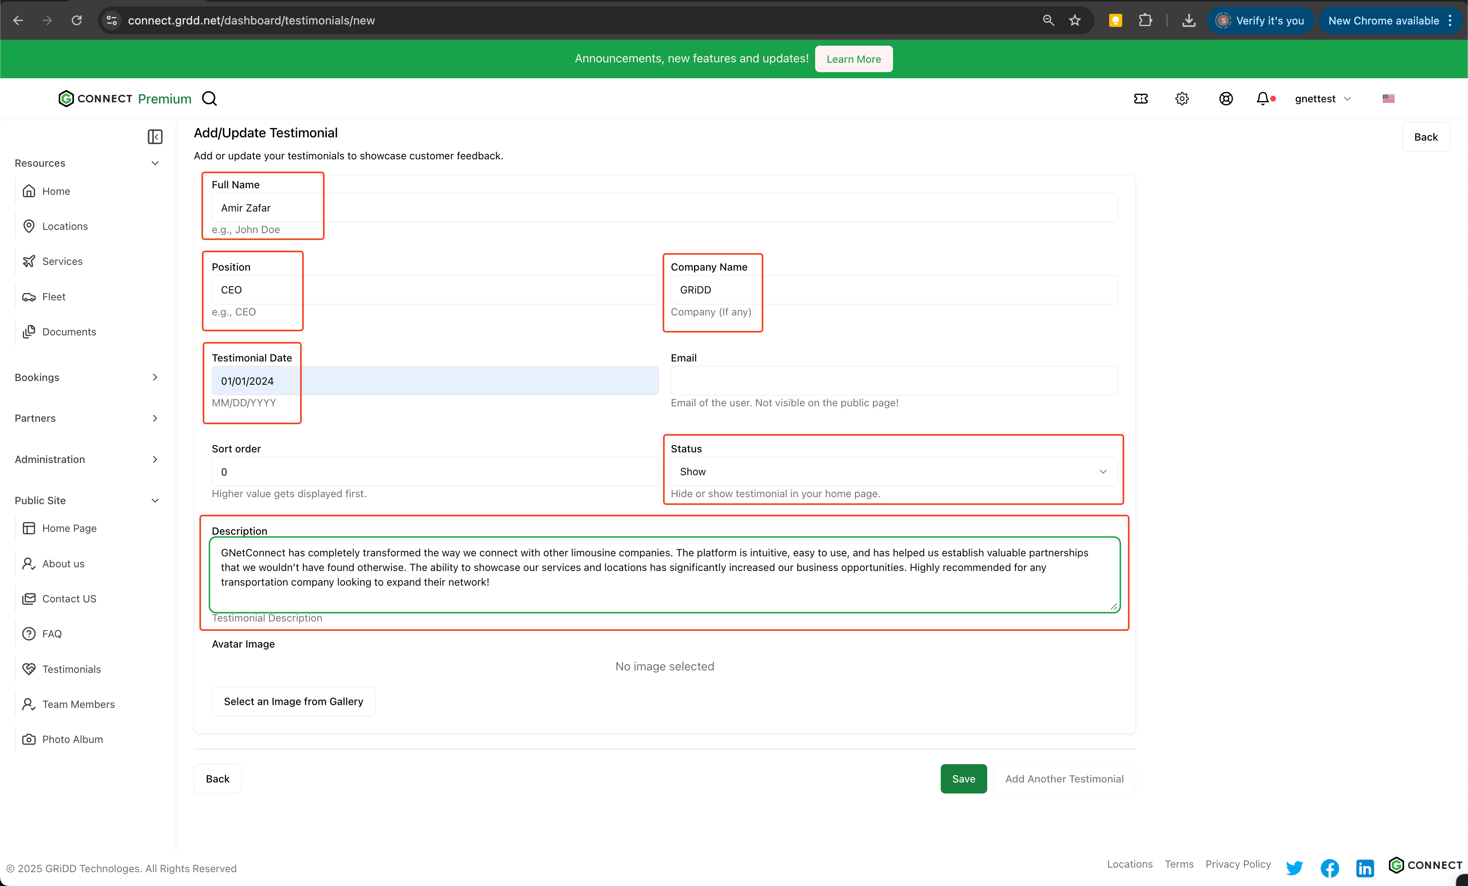Click Learn More in announcement banner
This screenshot has height=886, width=1468.
[x=853, y=59]
